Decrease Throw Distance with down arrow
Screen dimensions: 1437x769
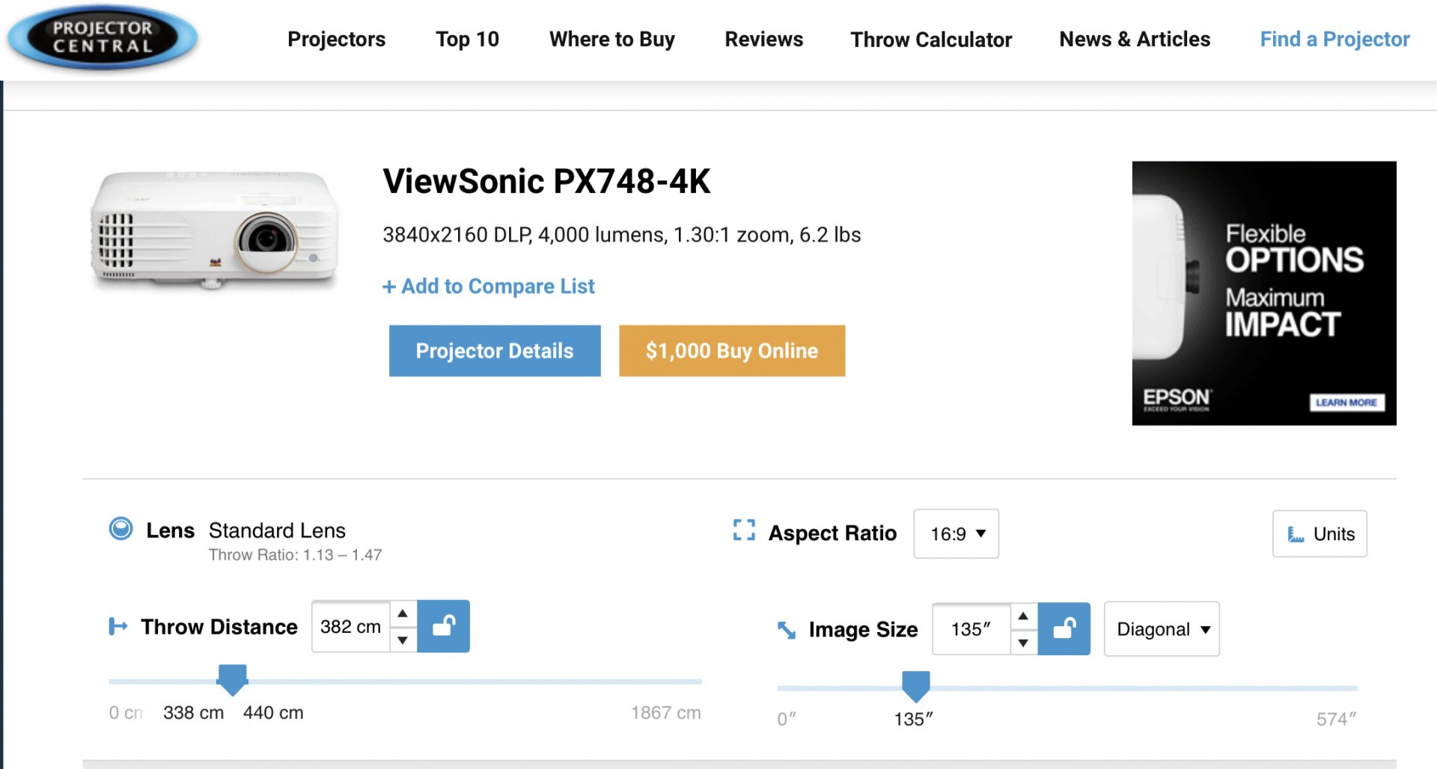(403, 640)
